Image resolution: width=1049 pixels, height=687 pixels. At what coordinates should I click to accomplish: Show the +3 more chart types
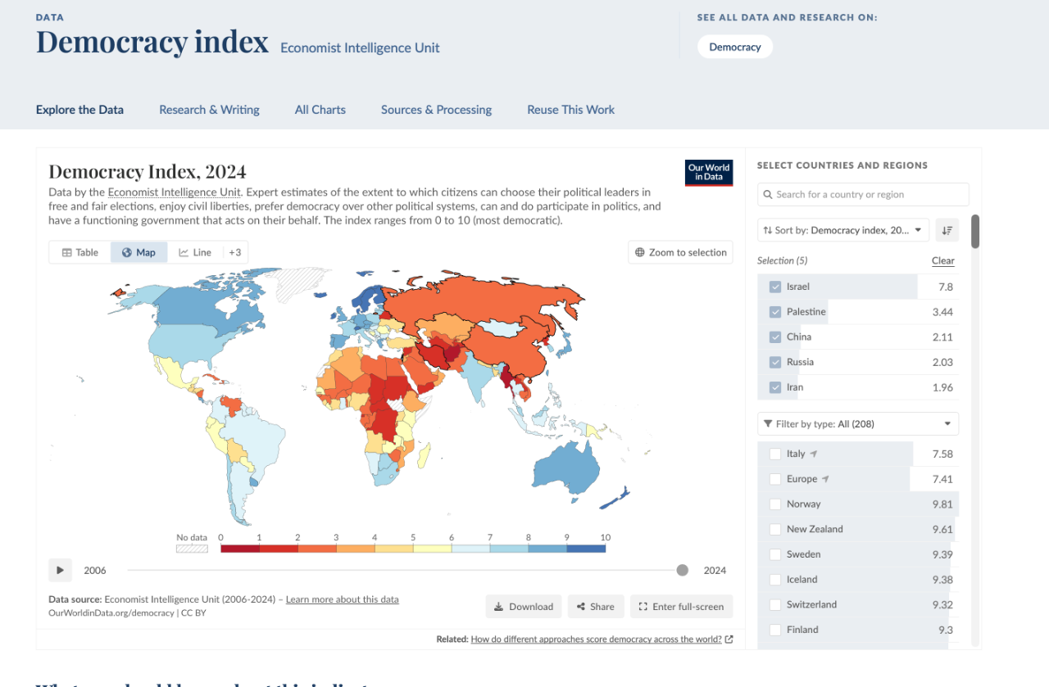(x=234, y=252)
